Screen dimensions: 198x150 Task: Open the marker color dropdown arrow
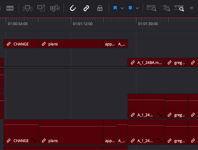pyautogui.click(x=137, y=8)
